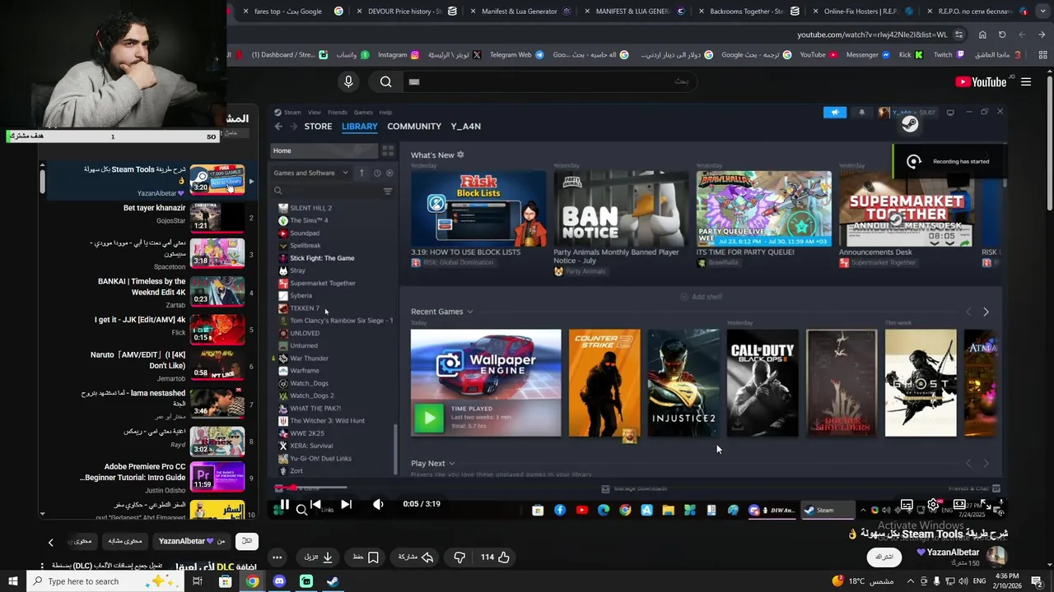Open YouTube player settings gear
The image size is (1054, 592).
coord(933,505)
